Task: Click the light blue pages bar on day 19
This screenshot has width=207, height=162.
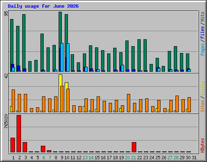Action: click(x=123, y=68)
